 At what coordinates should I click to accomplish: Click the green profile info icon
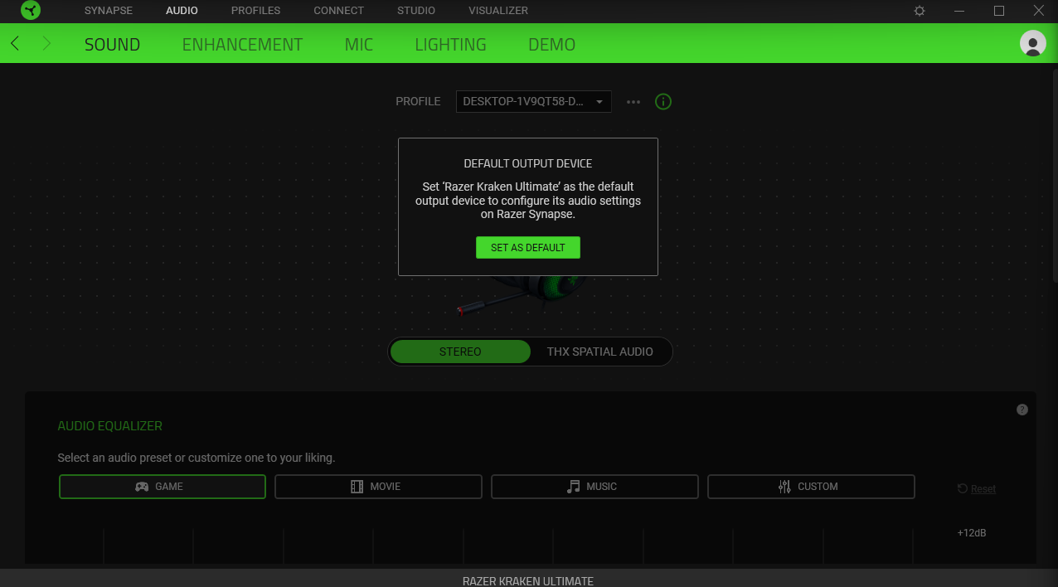[663, 102]
